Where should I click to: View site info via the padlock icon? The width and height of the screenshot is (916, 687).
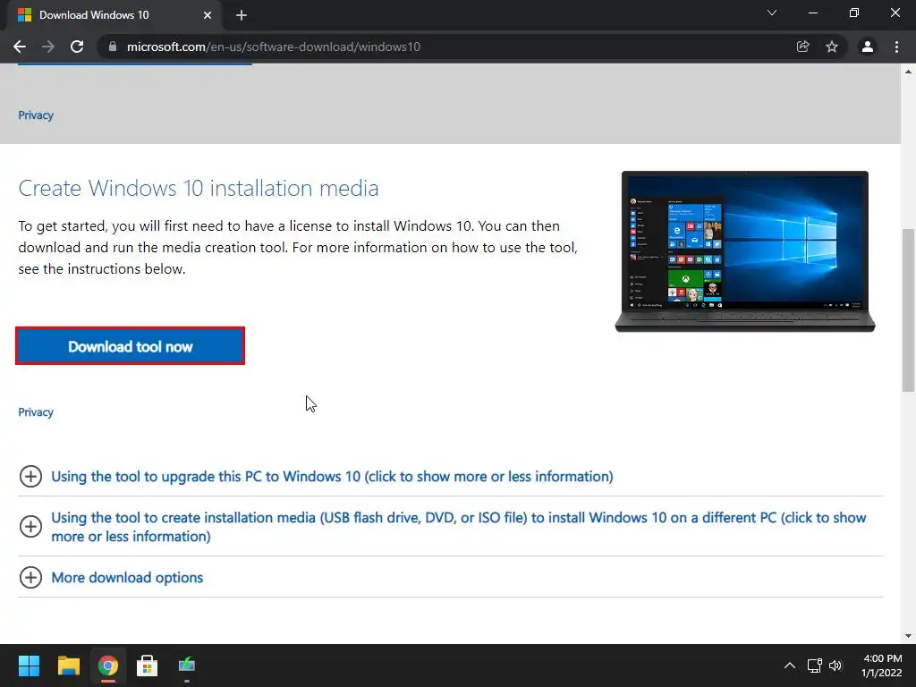113,47
